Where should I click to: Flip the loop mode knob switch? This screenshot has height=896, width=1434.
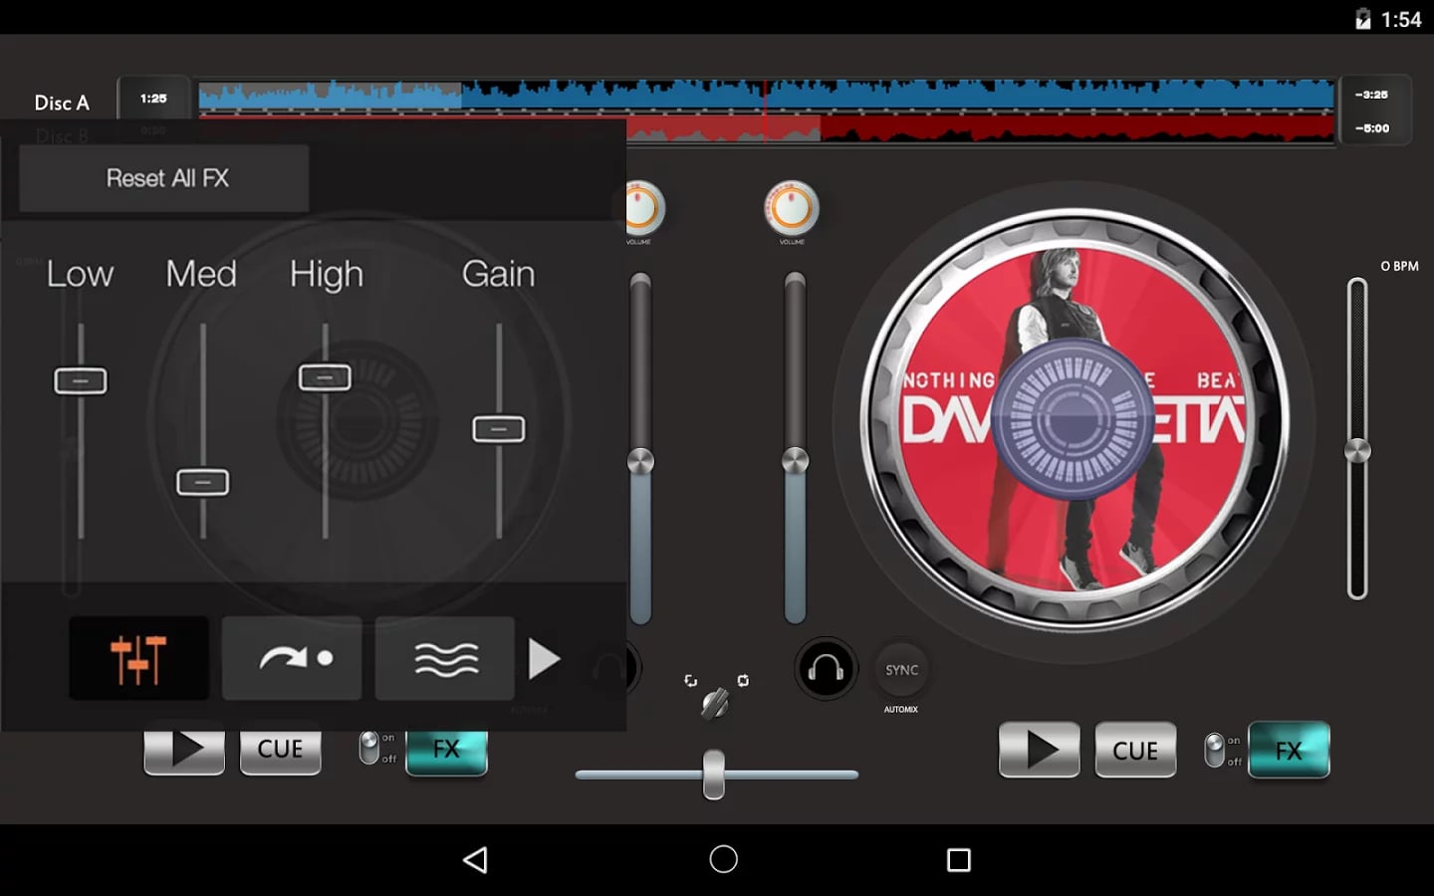[715, 704]
